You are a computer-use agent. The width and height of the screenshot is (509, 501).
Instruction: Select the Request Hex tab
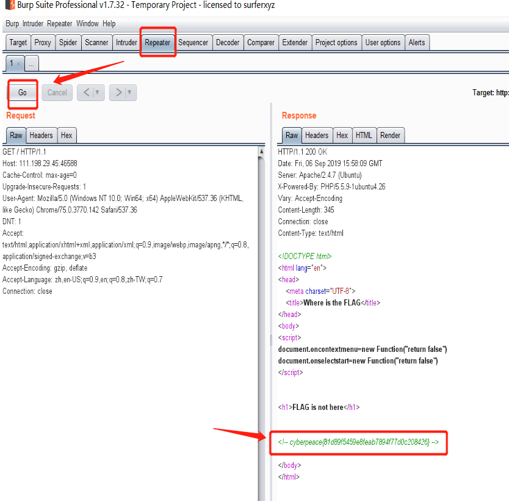click(x=67, y=136)
